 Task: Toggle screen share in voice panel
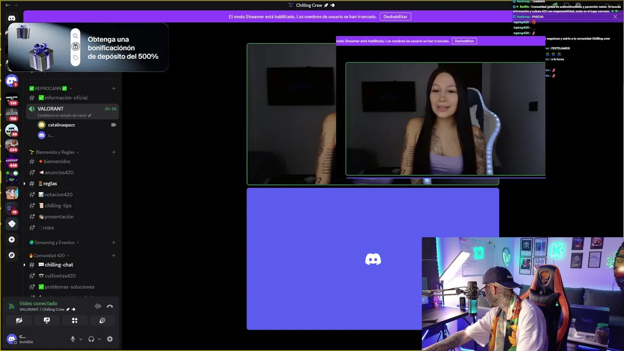click(x=47, y=320)
